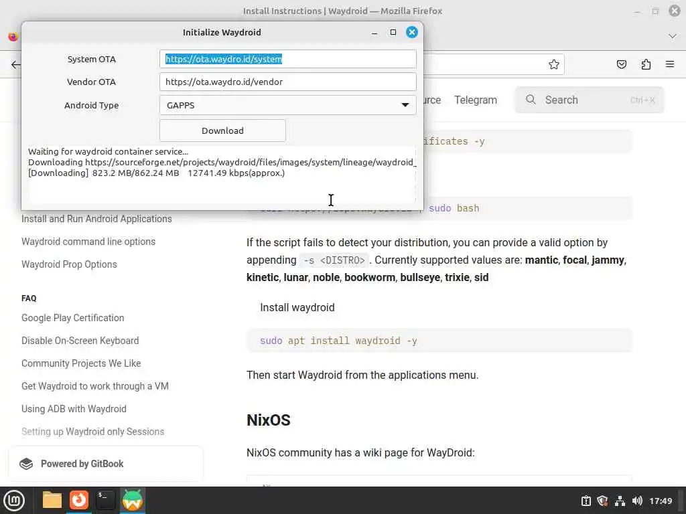Open Disable On-Screen Keyboard FAQ
Screen dimensions: 686x514
tap(80, 341)
